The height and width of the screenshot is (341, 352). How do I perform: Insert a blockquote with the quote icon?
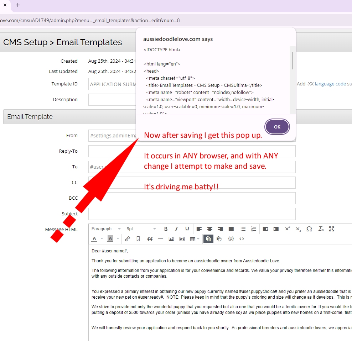150,239
